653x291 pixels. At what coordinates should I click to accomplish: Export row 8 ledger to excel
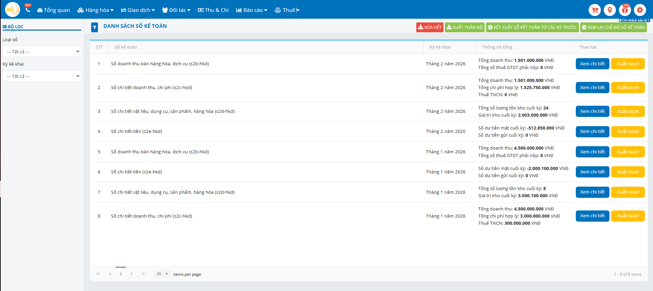(627, 216)
